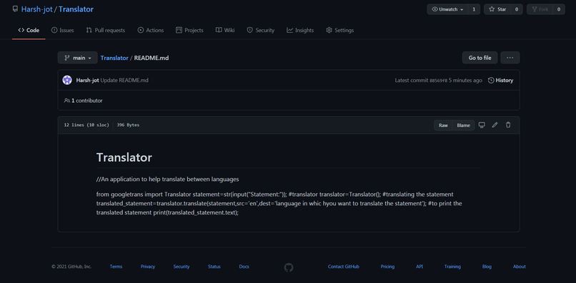The width and height of the screenshot is (576, 283).
Task: Open the Code tab
Action: (29, 31)
